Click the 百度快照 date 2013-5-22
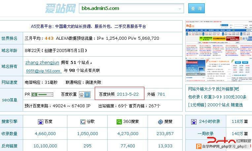Image resolution: width=252 pixels, height=151 pixels. click(128, 94)
